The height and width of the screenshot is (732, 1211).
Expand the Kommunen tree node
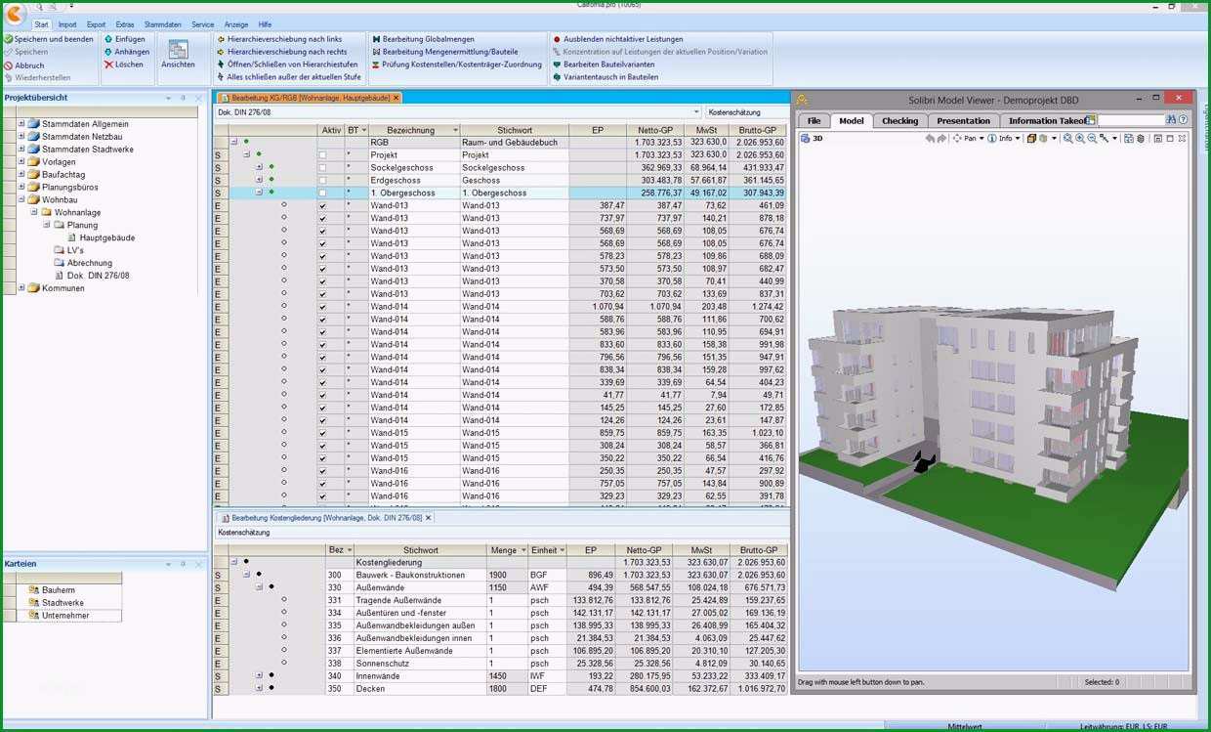point(21,288)
